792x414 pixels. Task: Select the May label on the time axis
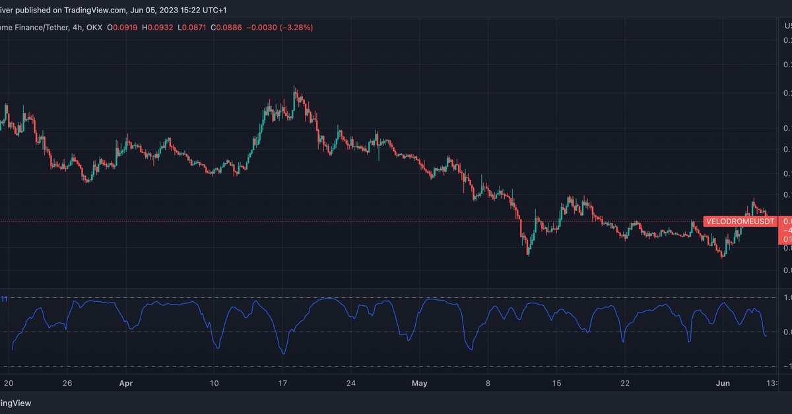tap(420, 382)
